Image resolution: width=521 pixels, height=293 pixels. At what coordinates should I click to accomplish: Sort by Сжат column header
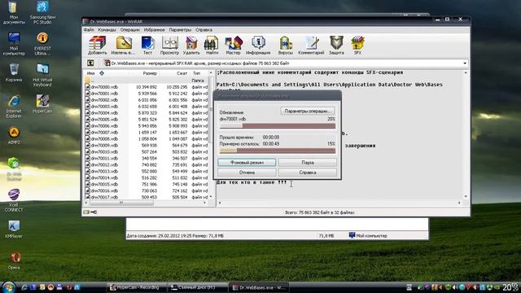(x=182, y=73)
